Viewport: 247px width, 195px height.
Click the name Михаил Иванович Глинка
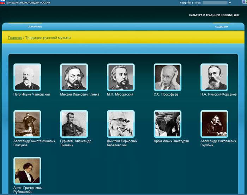[79, 95]
